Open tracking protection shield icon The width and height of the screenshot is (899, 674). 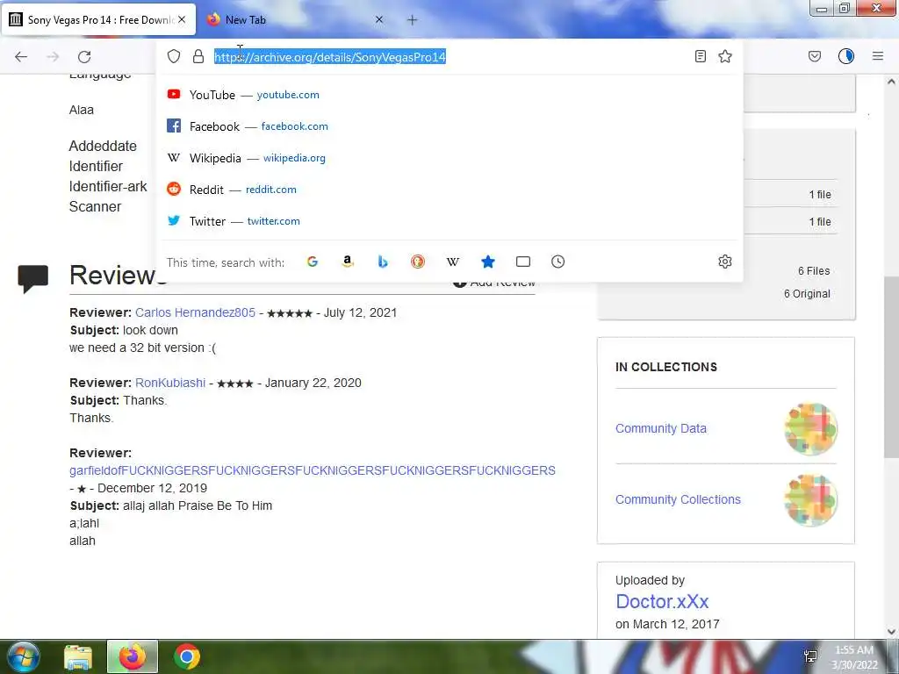pos(174,56)
